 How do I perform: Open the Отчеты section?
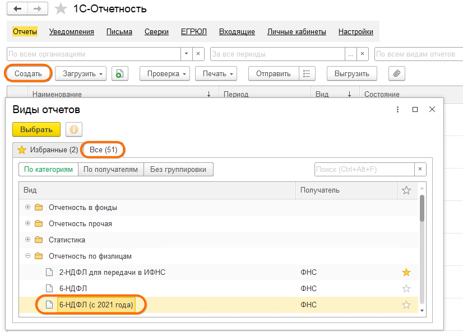coord(25,31)
